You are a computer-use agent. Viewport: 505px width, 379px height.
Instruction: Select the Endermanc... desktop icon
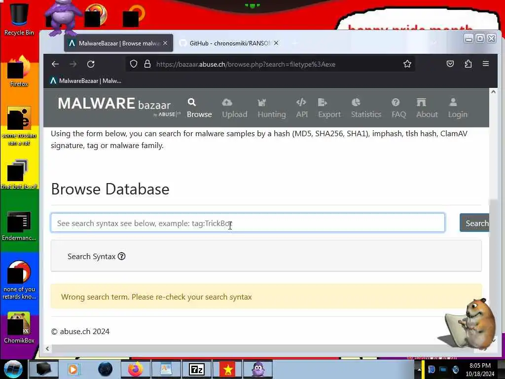coord(19,226)
